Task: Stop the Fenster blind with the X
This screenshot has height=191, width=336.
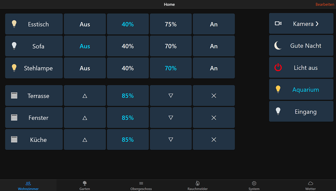Action: pos(214,118)
